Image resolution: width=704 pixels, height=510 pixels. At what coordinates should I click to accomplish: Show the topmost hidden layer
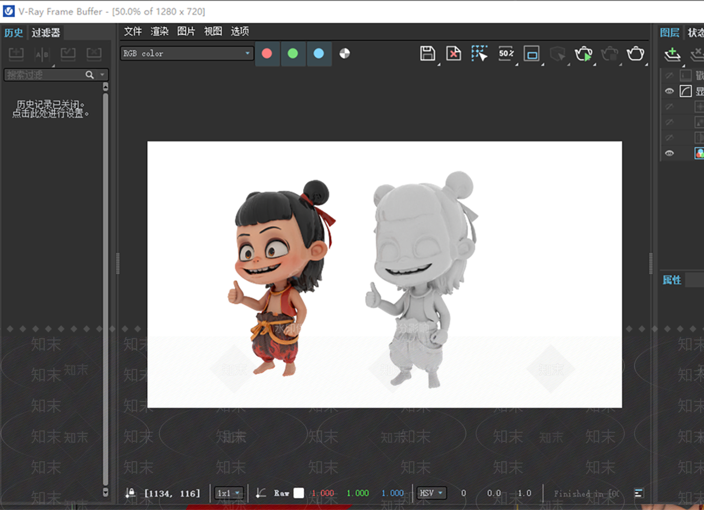tap(669, 76)
